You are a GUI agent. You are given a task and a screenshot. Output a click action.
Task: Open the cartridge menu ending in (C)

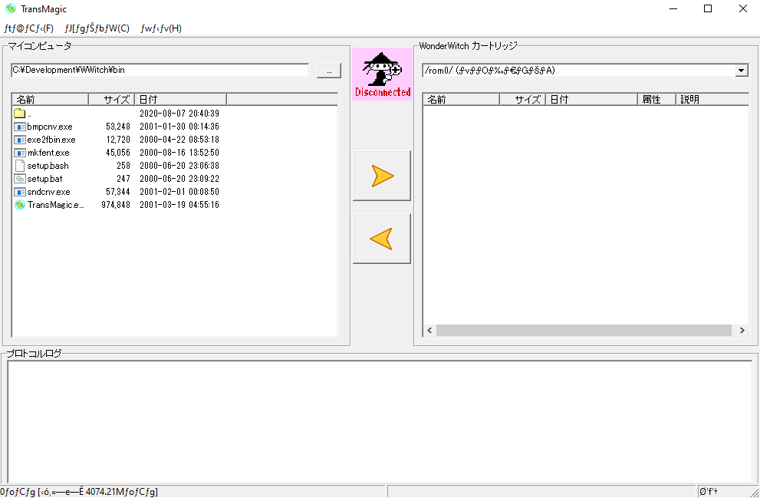(97, 28)
